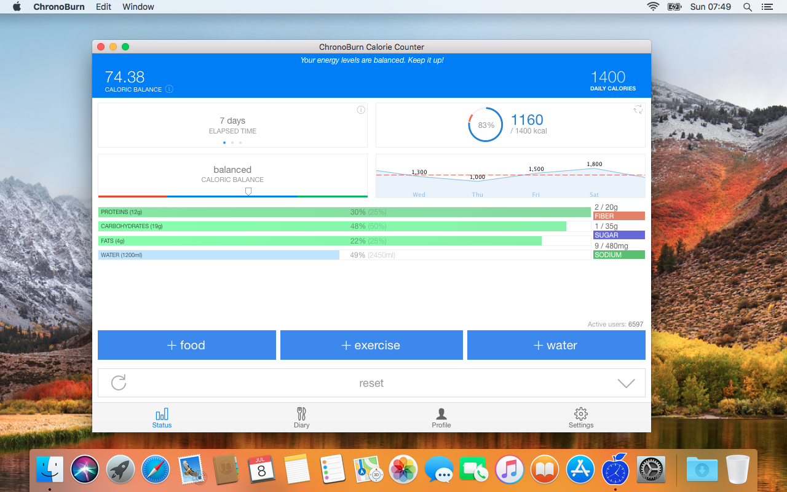The image size is (787, 492).
Task: Select first page dot of elapsed card
Action: (x=224, y=143)
